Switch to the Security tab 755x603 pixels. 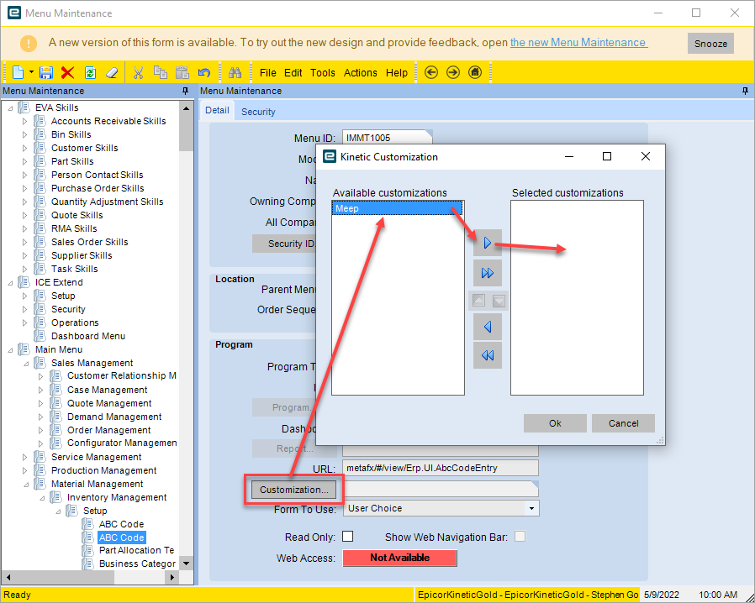pos(258,112)
